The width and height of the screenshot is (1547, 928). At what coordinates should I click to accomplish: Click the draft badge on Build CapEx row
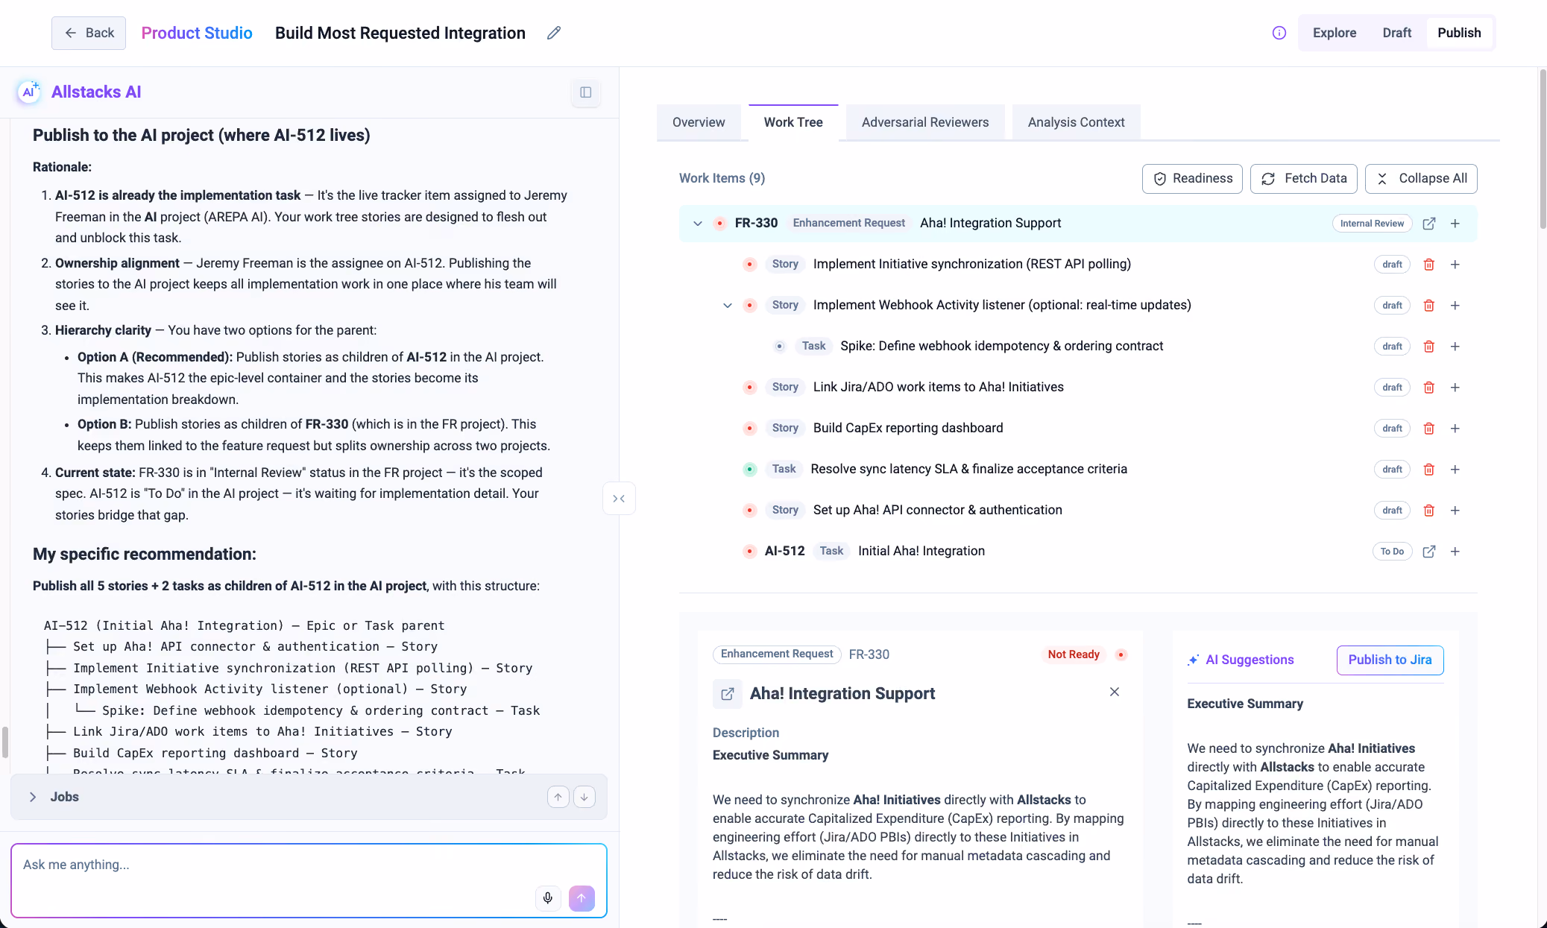[1392, 429]
